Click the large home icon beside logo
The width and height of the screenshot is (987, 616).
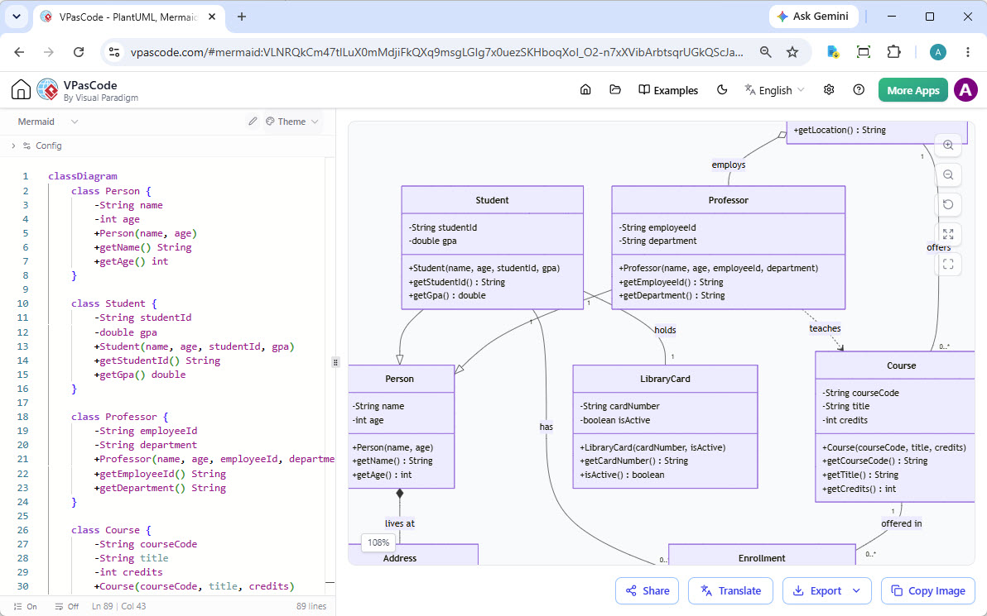coord(21,90)
